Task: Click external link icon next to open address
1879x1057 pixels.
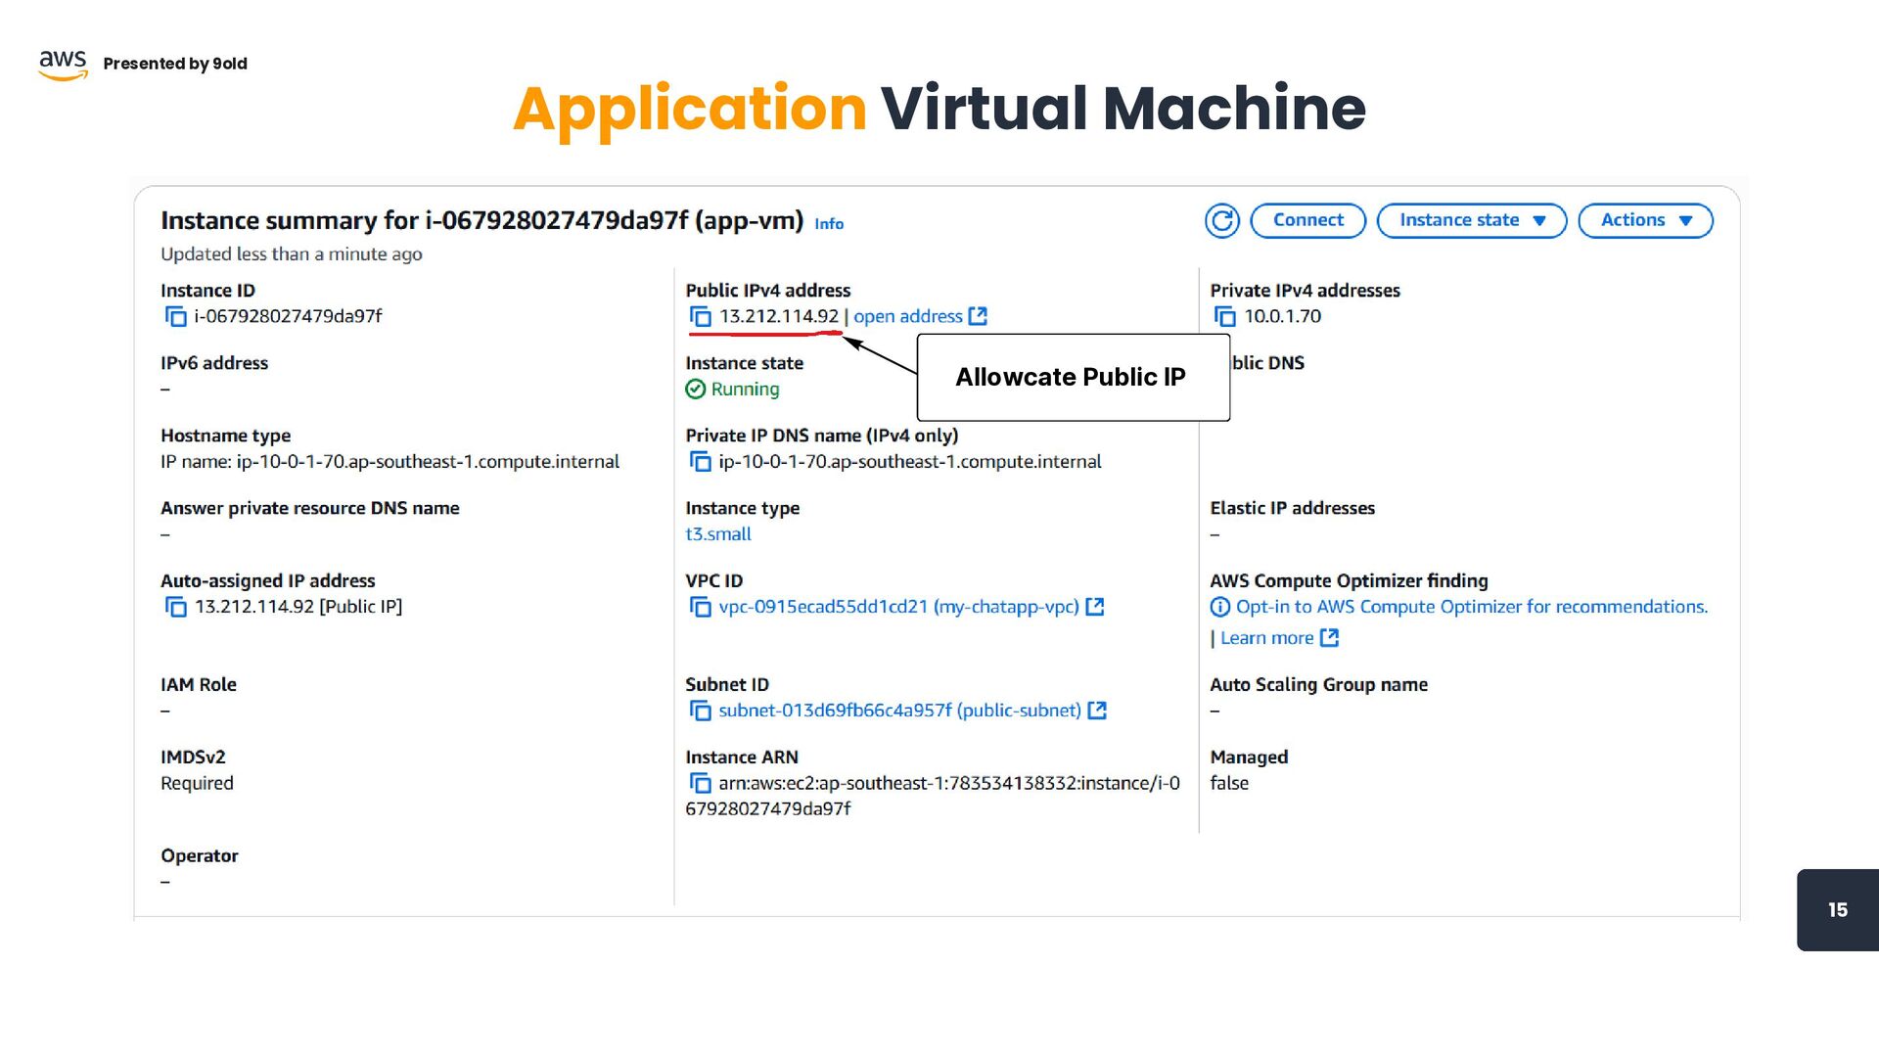Action: (978, 316)
